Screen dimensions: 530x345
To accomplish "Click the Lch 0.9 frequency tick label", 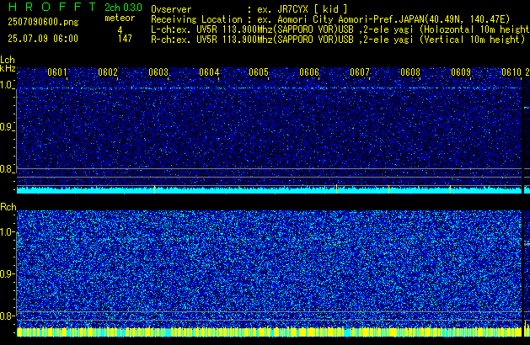I will (x=7, y=127).
